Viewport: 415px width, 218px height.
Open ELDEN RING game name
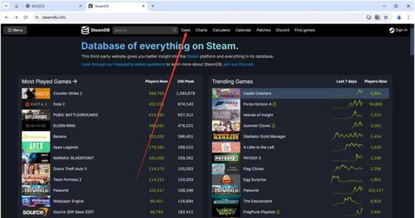point(64,126)
